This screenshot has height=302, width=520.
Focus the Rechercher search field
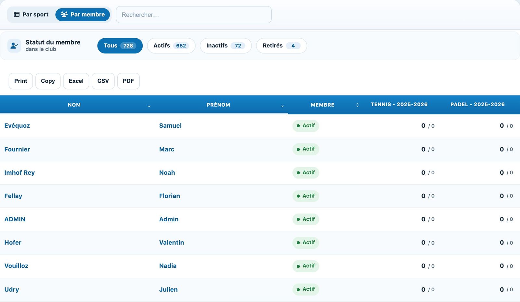194,15
